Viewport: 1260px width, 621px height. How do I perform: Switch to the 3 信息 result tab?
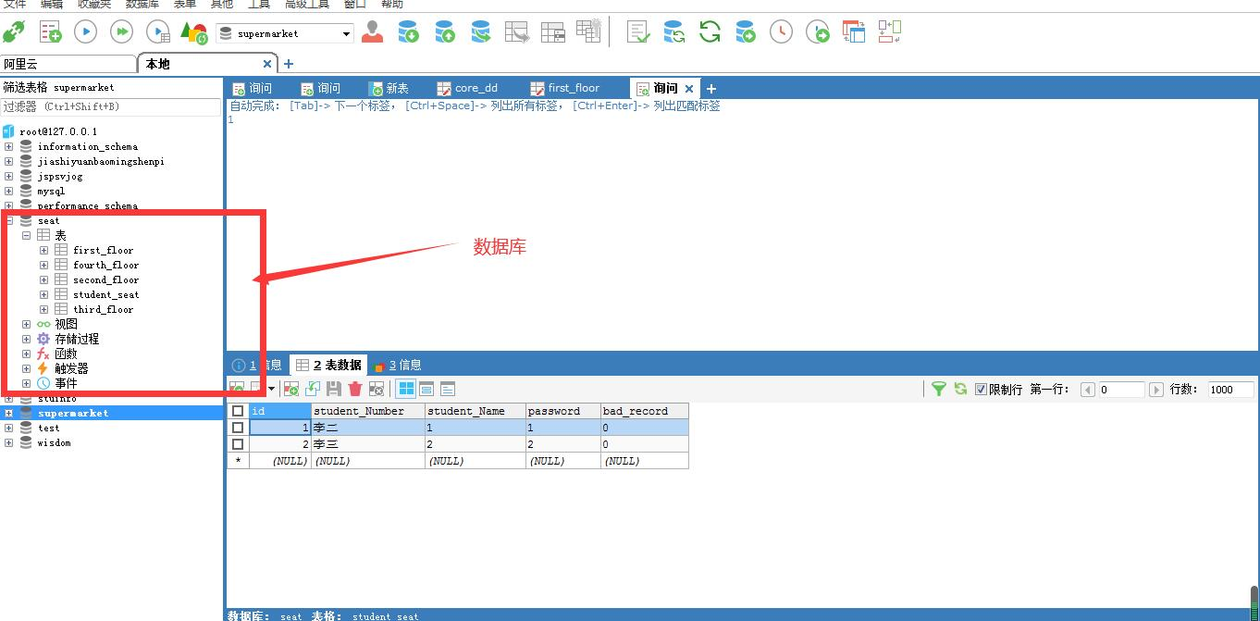(398, 365)
